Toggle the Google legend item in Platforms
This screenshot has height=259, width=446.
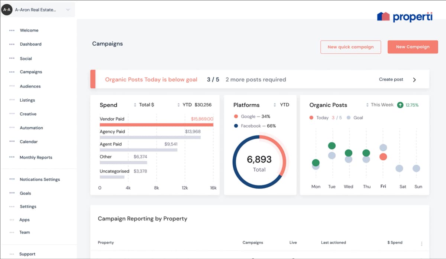point(252,117)
